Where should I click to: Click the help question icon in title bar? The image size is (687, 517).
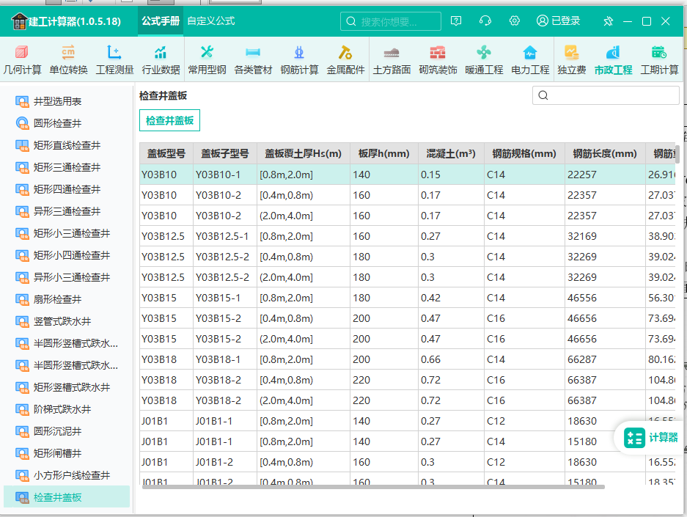point(456,21)
